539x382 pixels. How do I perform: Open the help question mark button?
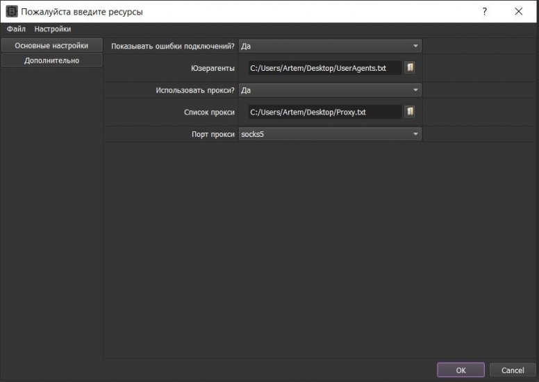[484, 12]
